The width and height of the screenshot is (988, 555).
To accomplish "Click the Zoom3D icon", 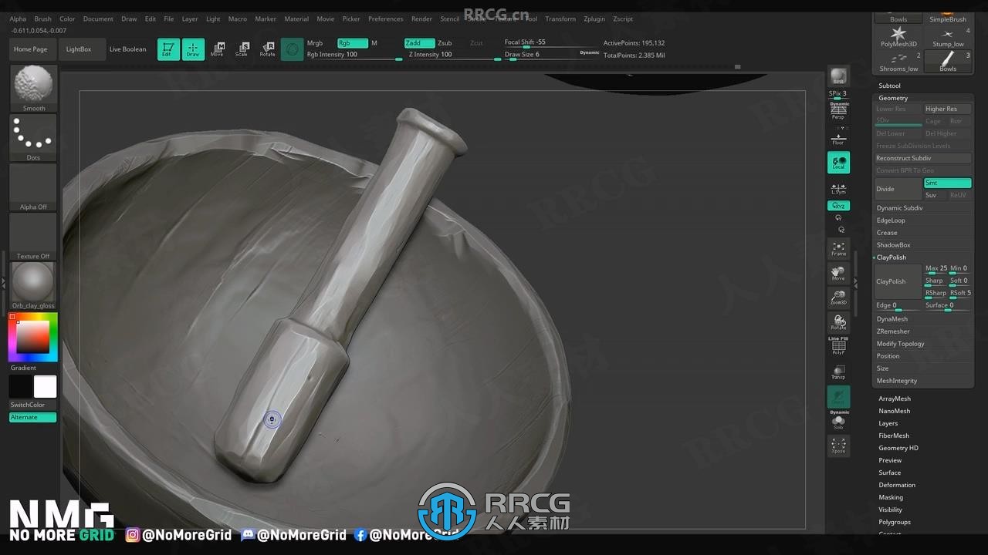I will tap(838, 298).
